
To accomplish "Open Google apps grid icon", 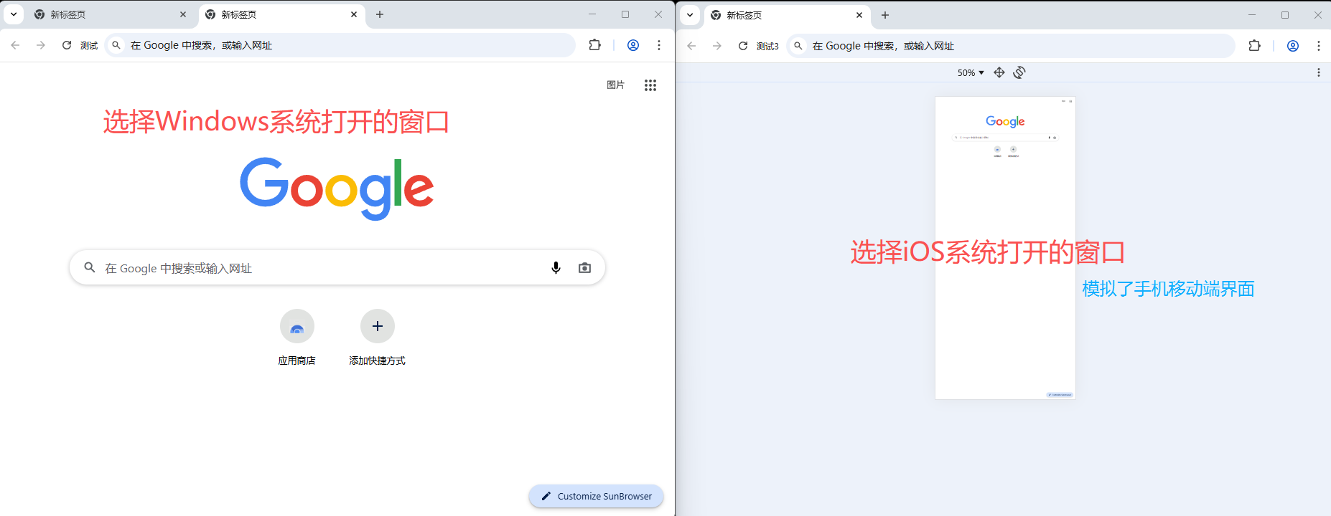I will coord(650,85).
